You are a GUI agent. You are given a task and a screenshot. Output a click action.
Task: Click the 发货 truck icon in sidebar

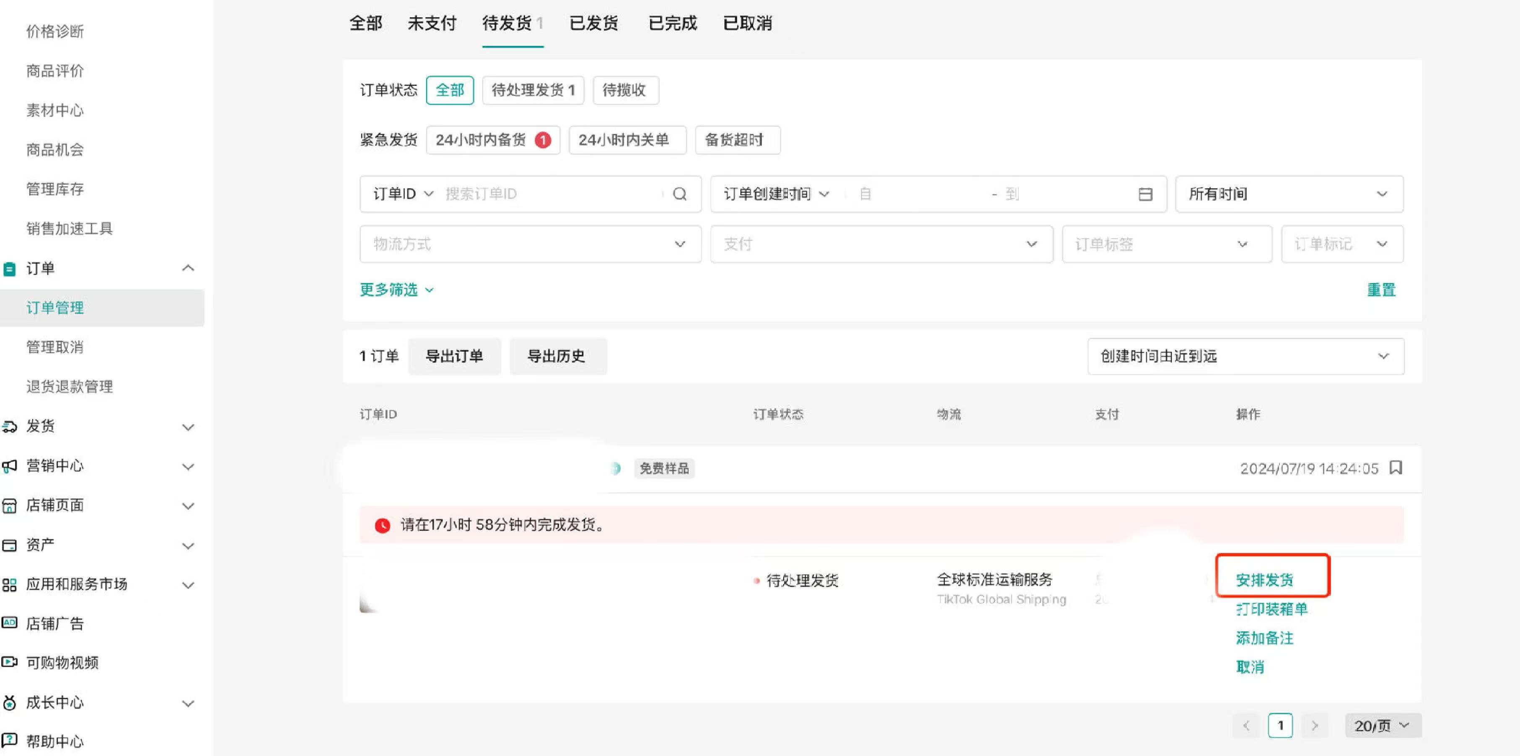[10, 427]
